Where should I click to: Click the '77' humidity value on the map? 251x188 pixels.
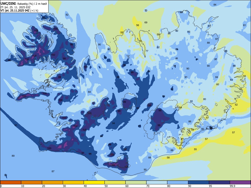point(147,51)
